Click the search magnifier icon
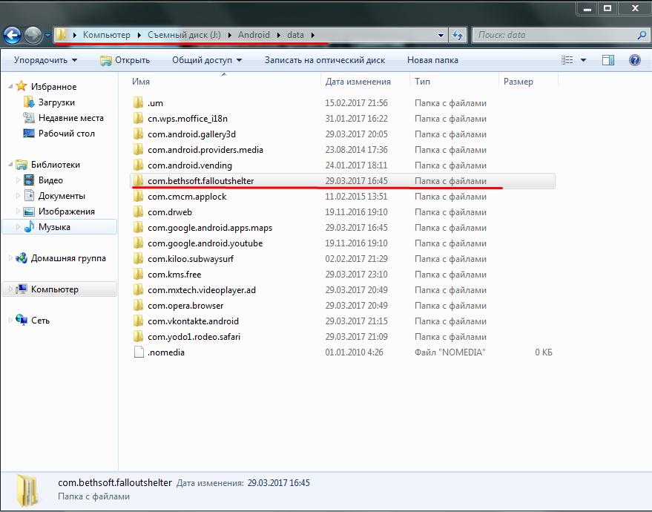Screen dimensions: 652x512 [x=642, y=36]
